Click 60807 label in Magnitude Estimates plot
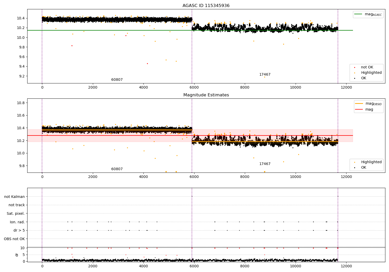The height and width of the screenshot is (272, 389). 117,169
